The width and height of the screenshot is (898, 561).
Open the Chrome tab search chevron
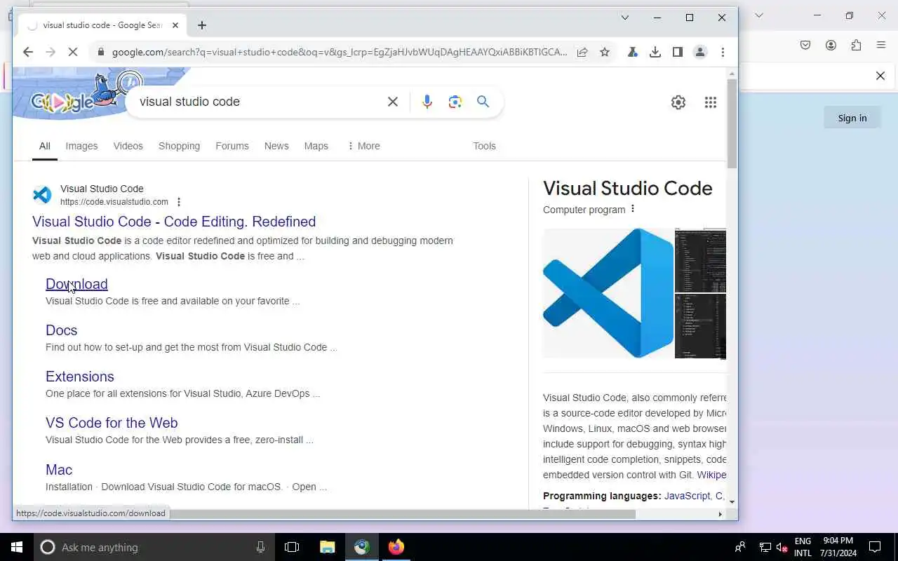(625, 18)
